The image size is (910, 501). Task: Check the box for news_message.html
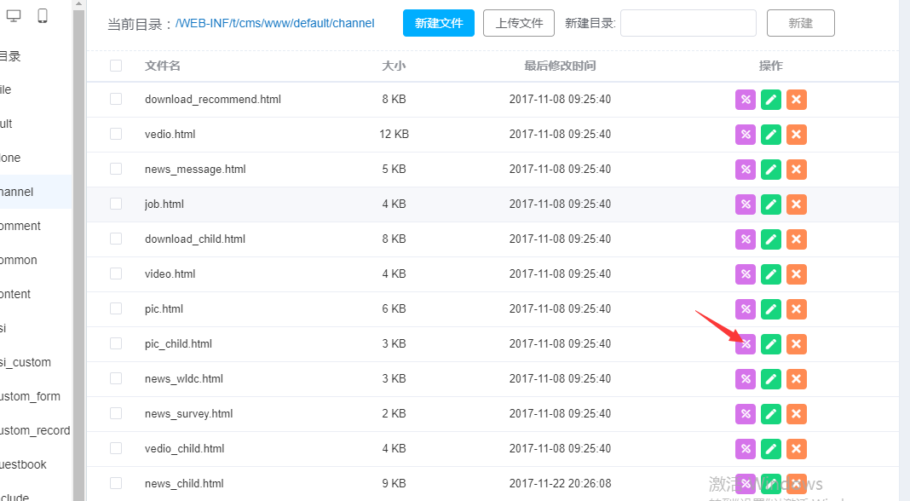point(116,170)
